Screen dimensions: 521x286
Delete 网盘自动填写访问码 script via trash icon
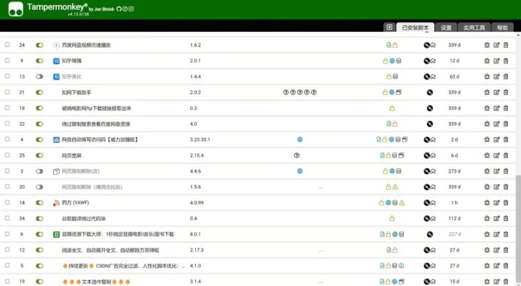[x=506, y=140]
